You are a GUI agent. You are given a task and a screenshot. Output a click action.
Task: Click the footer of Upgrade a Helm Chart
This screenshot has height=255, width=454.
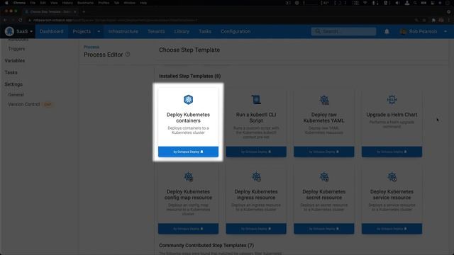click(x=392, y=152)
